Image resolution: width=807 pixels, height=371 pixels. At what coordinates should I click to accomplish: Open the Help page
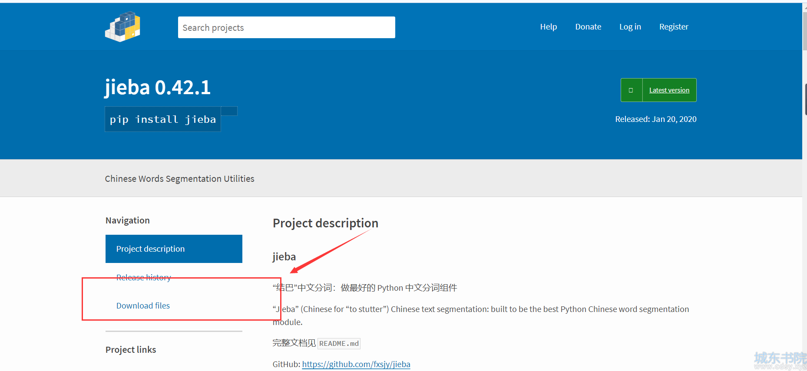point(549,27)
